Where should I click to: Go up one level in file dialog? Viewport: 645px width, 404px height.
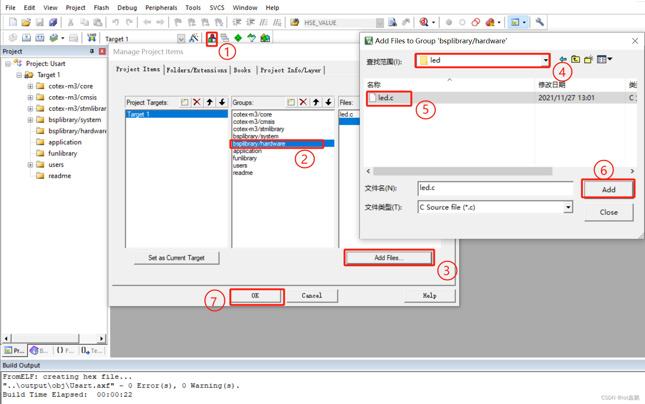(576, 59)
